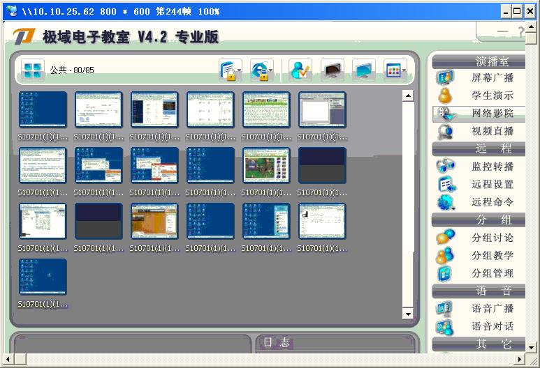The width and height of the screenshot is (540, 368).
Task: Open 远程设置 via its icon
Action: (x=446, y=185)
